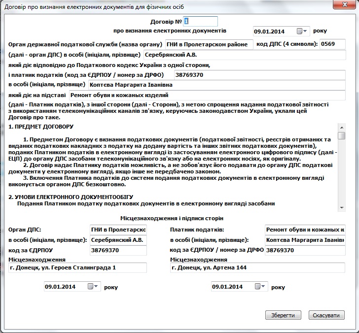Click the Зберегти button
359x333 pixels.
[283, 315]
